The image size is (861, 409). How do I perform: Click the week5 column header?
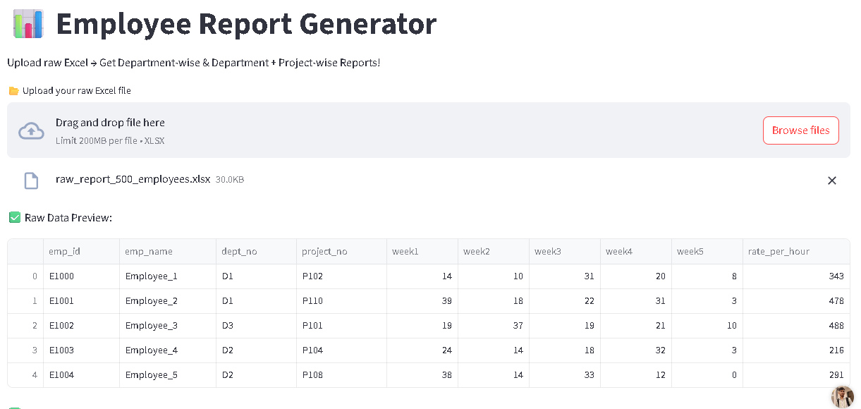point(689,251)
